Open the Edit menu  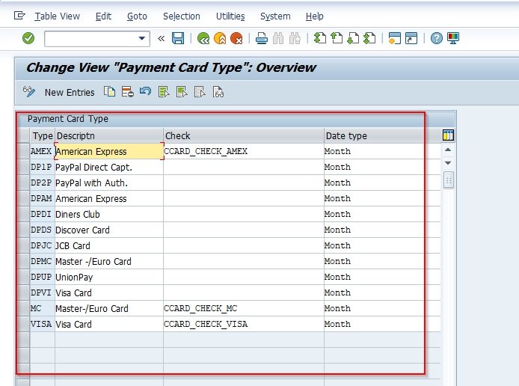click(103, 16)
